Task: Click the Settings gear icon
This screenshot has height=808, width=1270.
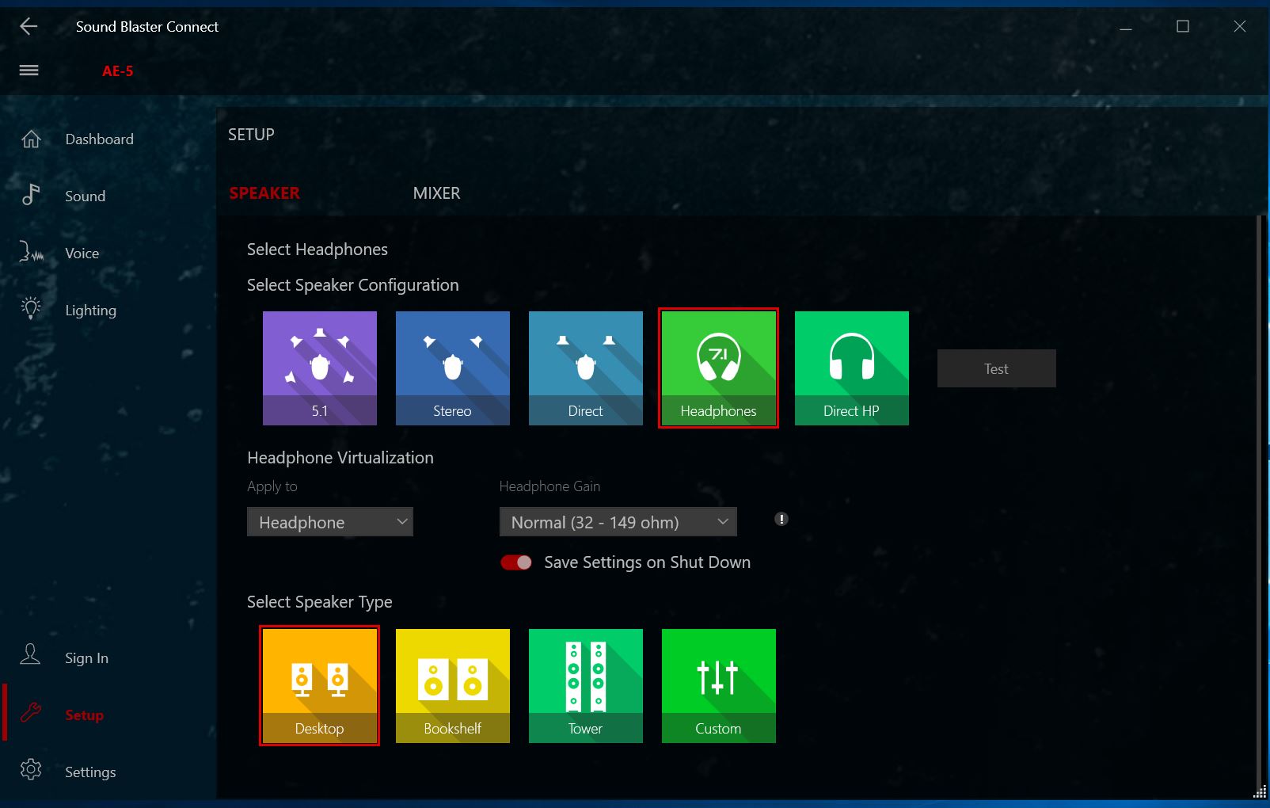Action: pos(31,769)
